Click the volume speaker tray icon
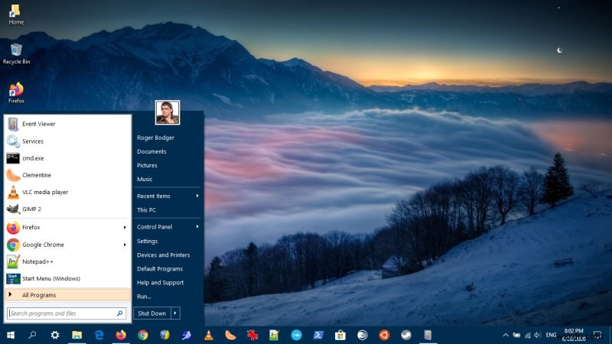Image resolution: width=612 pixels, height=344 pixels. point(538,335)
